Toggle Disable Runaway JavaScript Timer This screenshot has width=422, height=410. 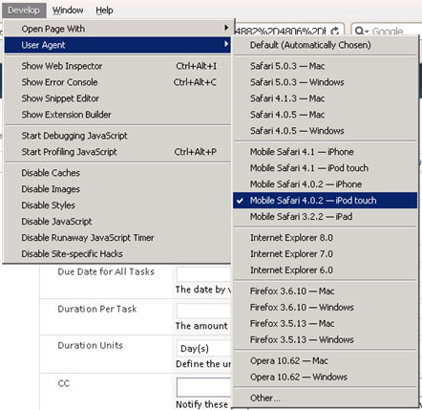pos(117,238)
